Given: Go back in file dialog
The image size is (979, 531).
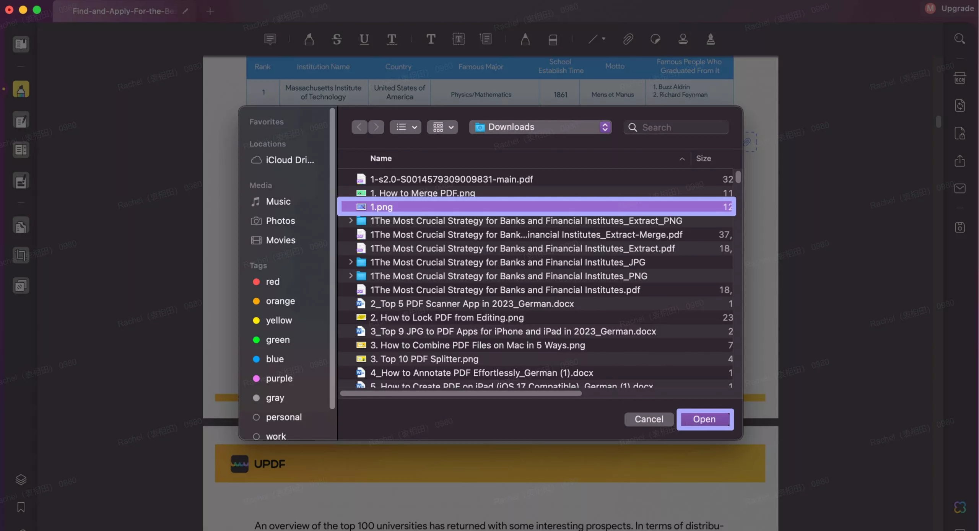Looking at the screenshot, I should tap(359, 127).
